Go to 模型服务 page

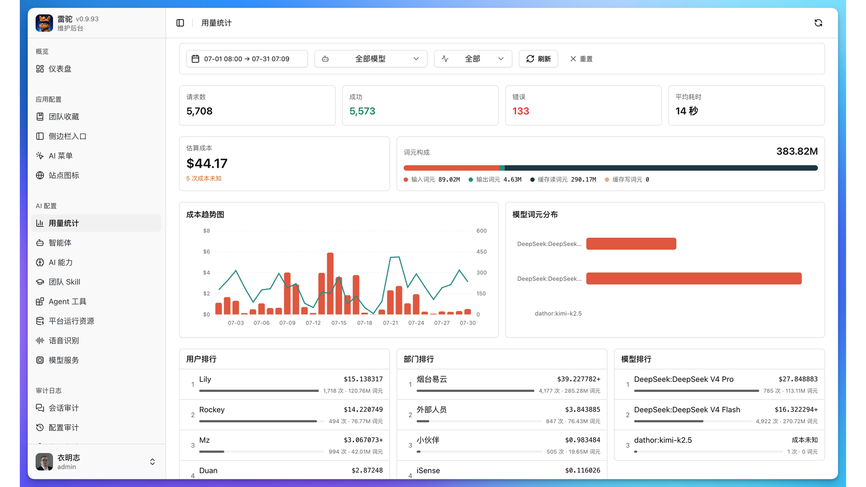pyautogui.click(x=96, y=360)
